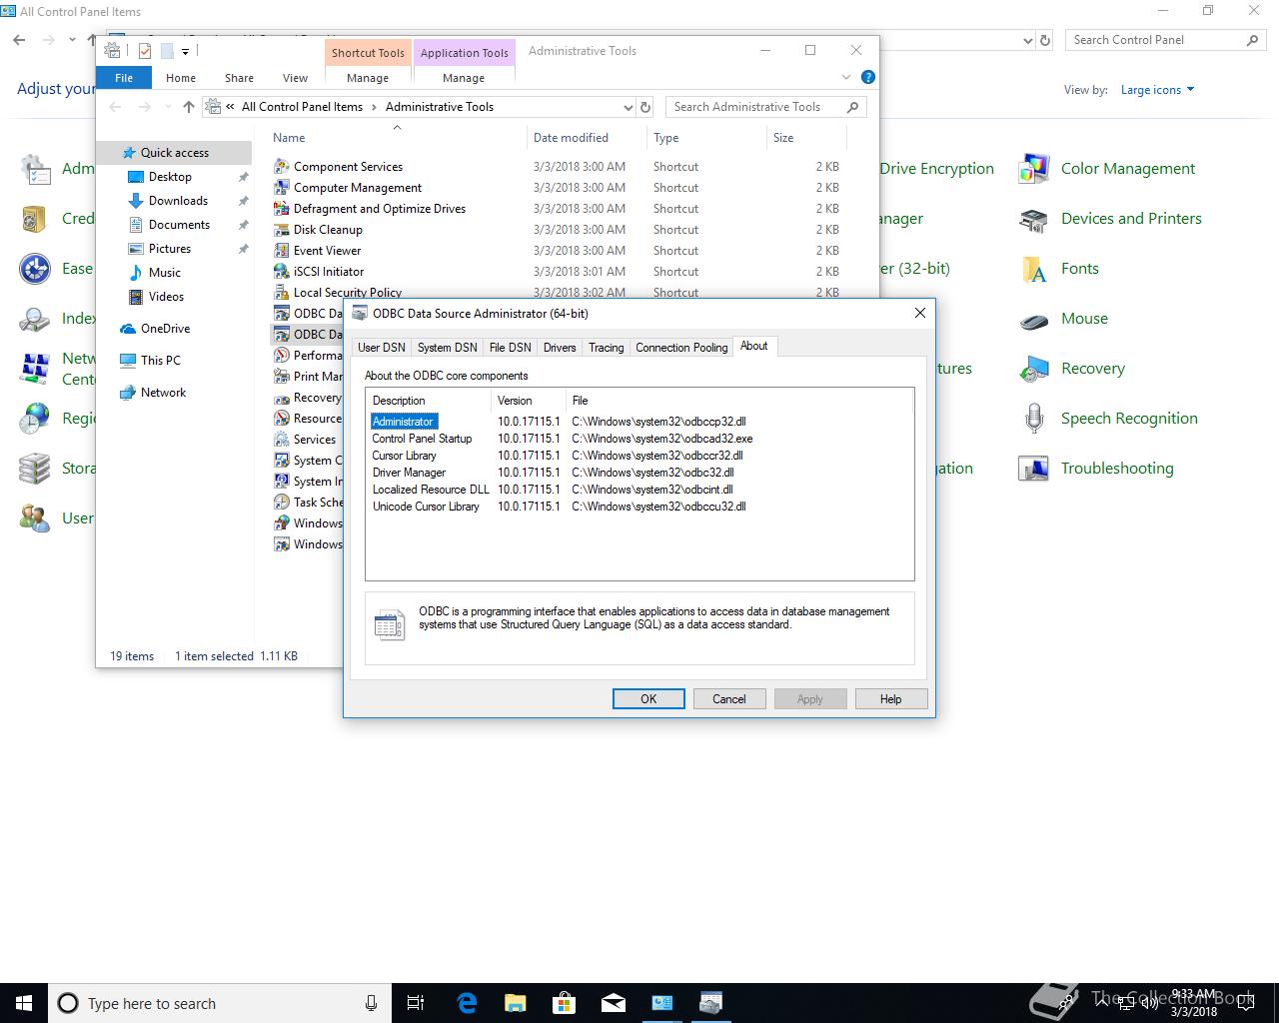This screenshot has width=1279, height=1023.
Task: Select the Disk Cleanup icon
Action: click(282, 230)
